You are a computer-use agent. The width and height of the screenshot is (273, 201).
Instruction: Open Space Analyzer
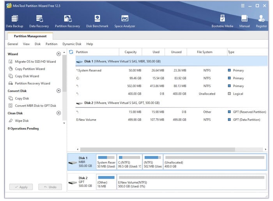pyautogui.click(x=125, y=21)
